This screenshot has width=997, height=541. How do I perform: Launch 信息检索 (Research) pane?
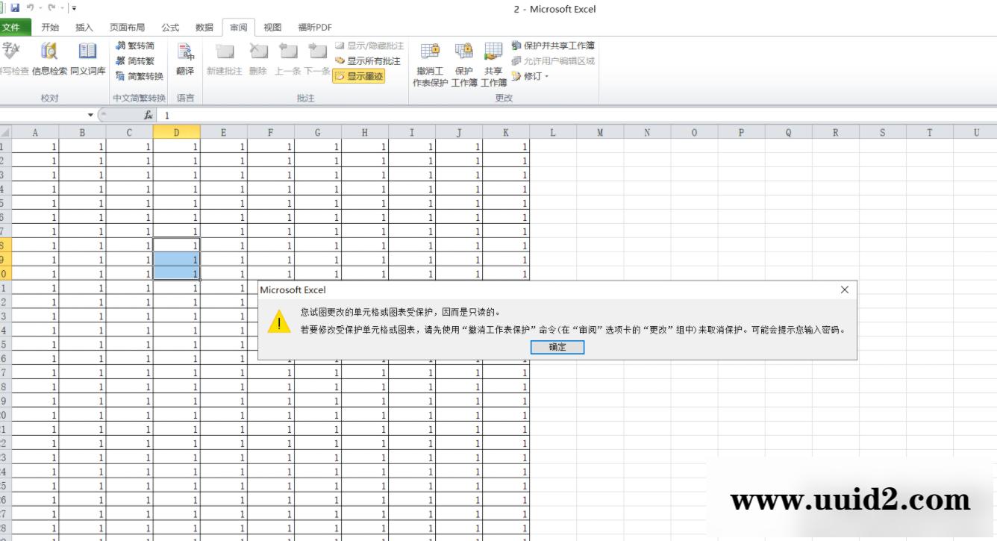[x=48, y=58]
